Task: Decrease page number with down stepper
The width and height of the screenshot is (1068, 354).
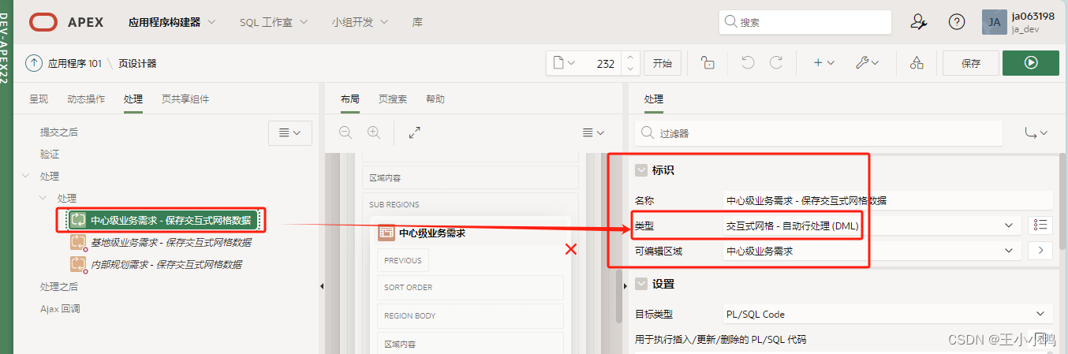Action: click(630, 69)
